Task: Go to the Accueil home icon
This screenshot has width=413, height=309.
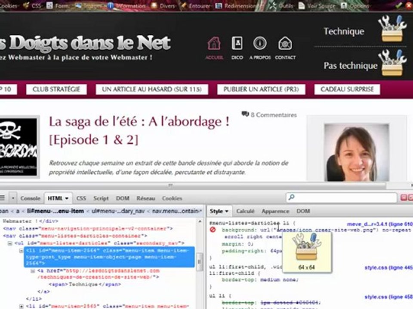Action: [x=214, y=43]
